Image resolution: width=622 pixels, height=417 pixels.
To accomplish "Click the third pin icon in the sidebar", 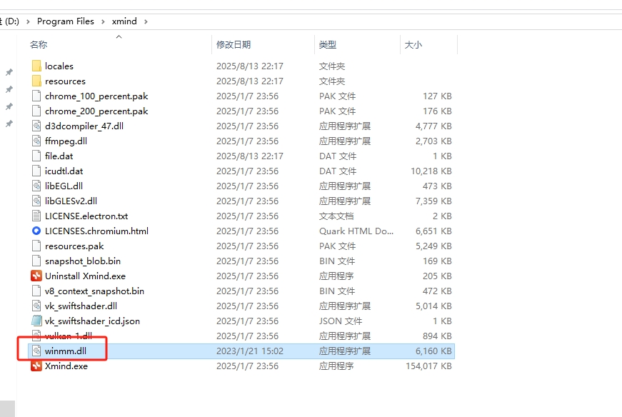I will coord(9,106).
